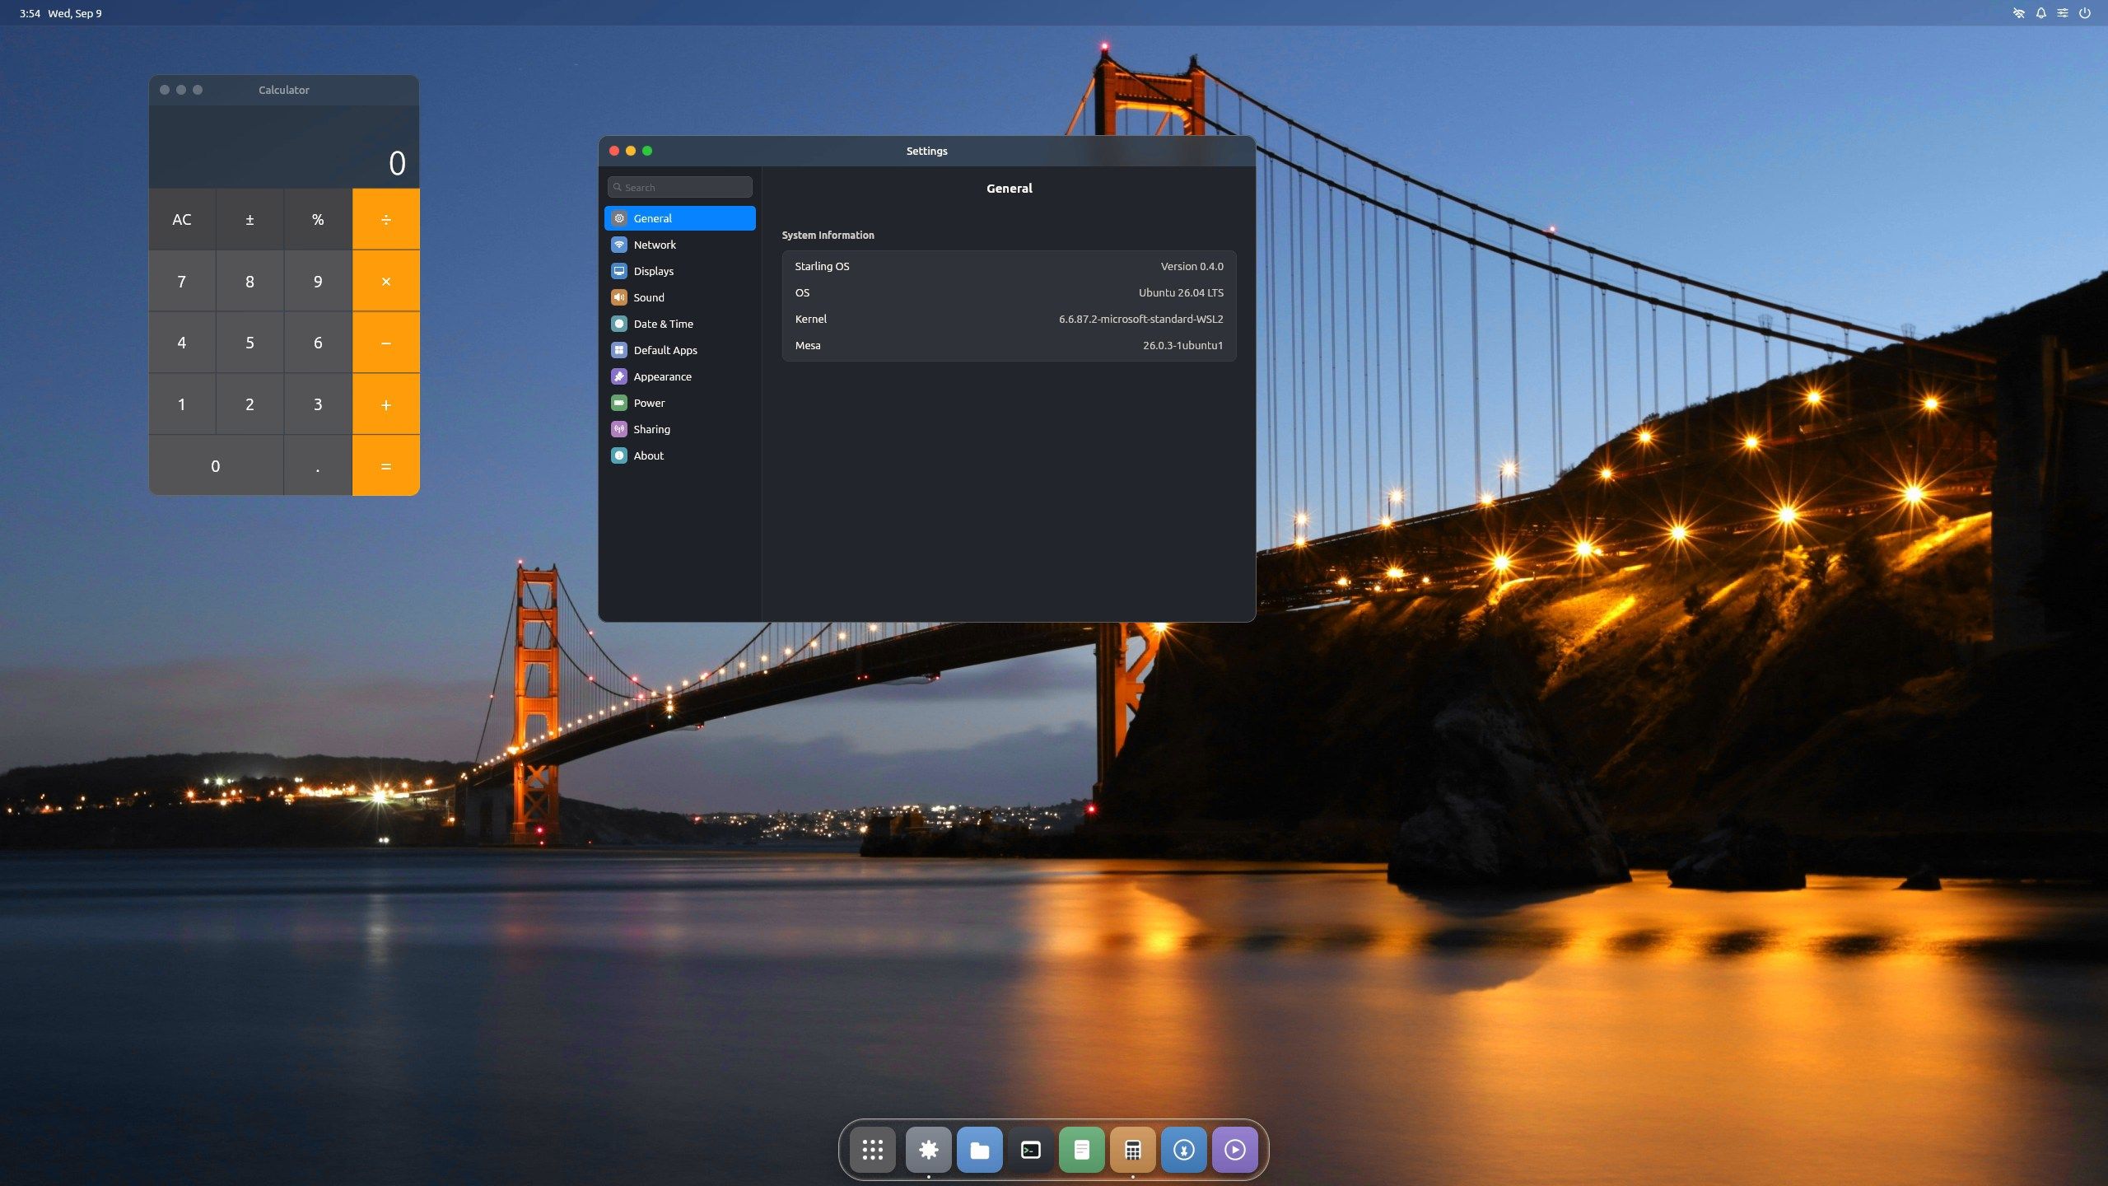The height and width of the screenshot is (1186, 2108).
Task: Click the Settings search field
Action: pyautogui.click(x=680, y=187)
